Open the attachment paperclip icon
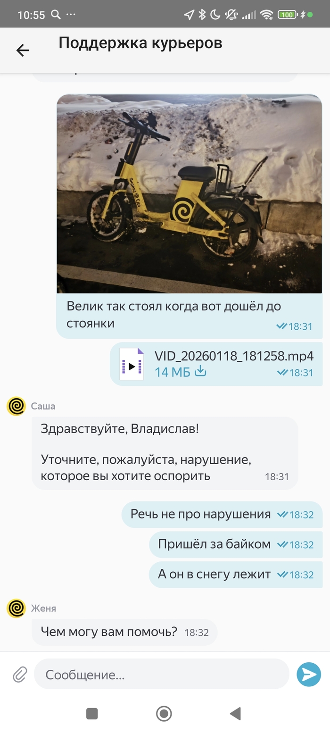 (x=20, y=675)
